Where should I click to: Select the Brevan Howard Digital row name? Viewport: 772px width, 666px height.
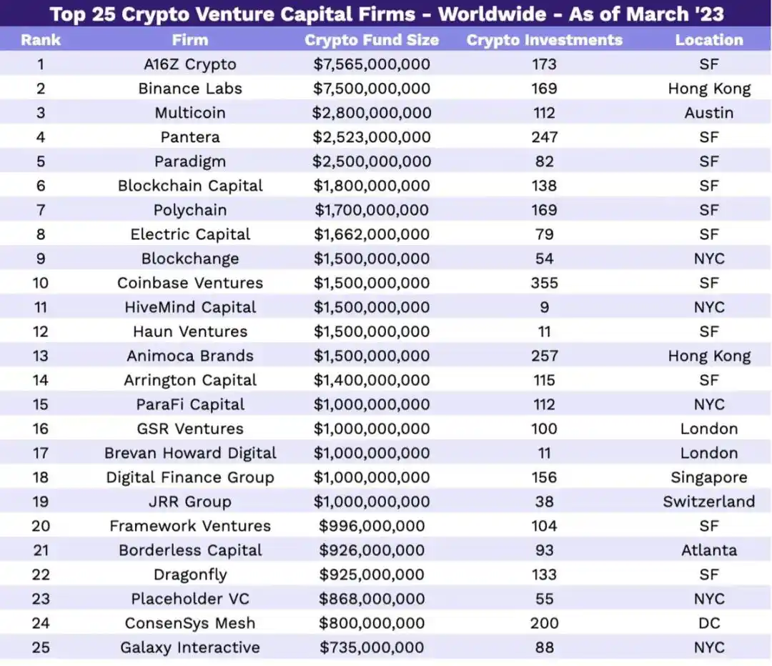(x=190, y=453)
